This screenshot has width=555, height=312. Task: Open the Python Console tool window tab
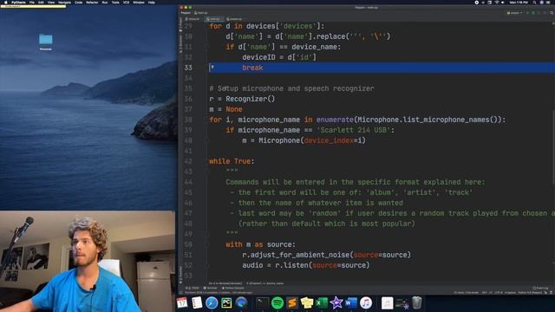pos(233,288)
